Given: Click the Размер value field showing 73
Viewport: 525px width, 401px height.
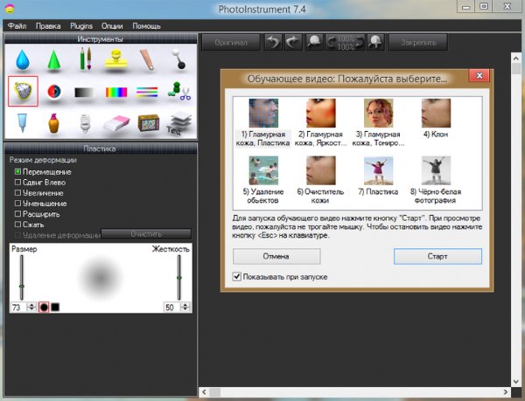Looking at the screenshot, I should pyautogui.click(x=19, y=307).
